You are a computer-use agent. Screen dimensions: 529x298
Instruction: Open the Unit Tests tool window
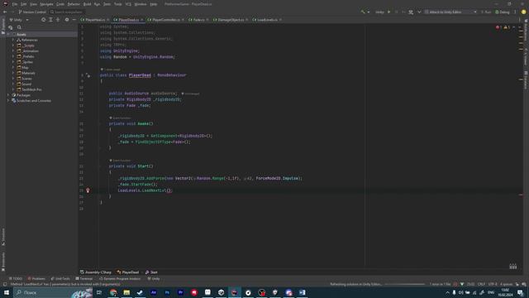(60, 279)
